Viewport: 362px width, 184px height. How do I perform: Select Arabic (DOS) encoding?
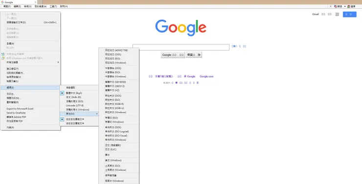[119, 54]
